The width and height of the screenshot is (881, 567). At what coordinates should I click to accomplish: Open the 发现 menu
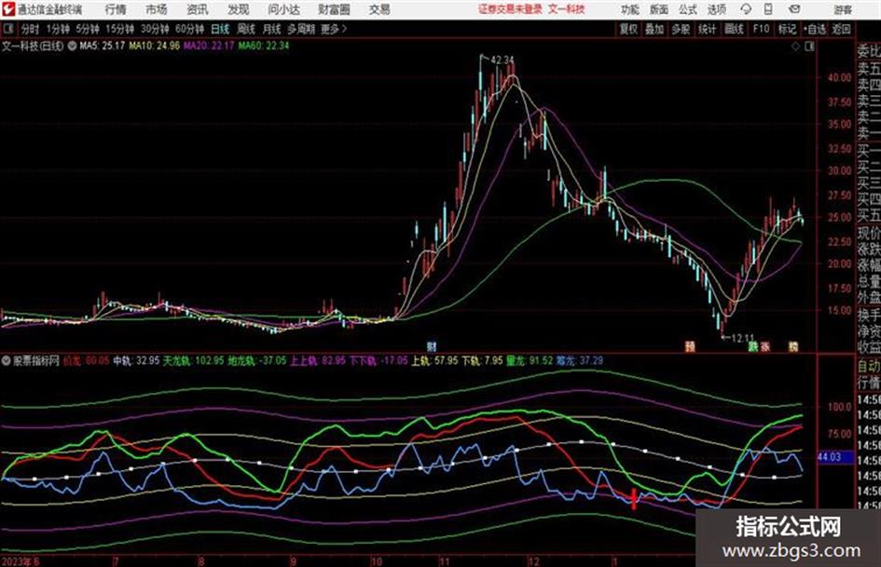coord(239,9)
